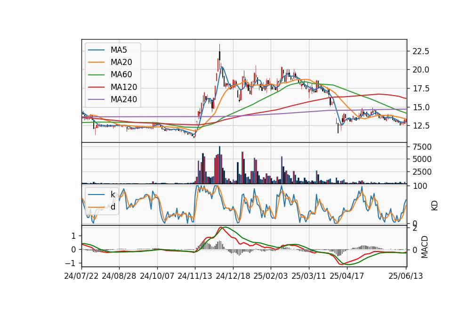The height and width of the screenshot is (325, 452).
Task: Click the blue MA5 legend line sample
Action: pos(96,50)
